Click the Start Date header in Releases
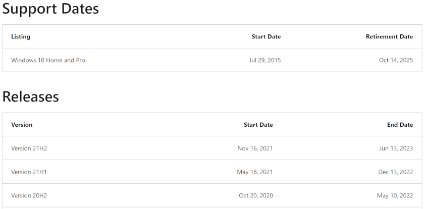Image resolution: width=424 pixels, height=209 pixels. tap(258, 125)
